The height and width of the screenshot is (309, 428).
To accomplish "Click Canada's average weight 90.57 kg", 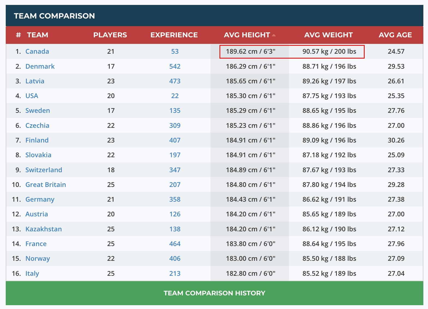I will 329,51.
